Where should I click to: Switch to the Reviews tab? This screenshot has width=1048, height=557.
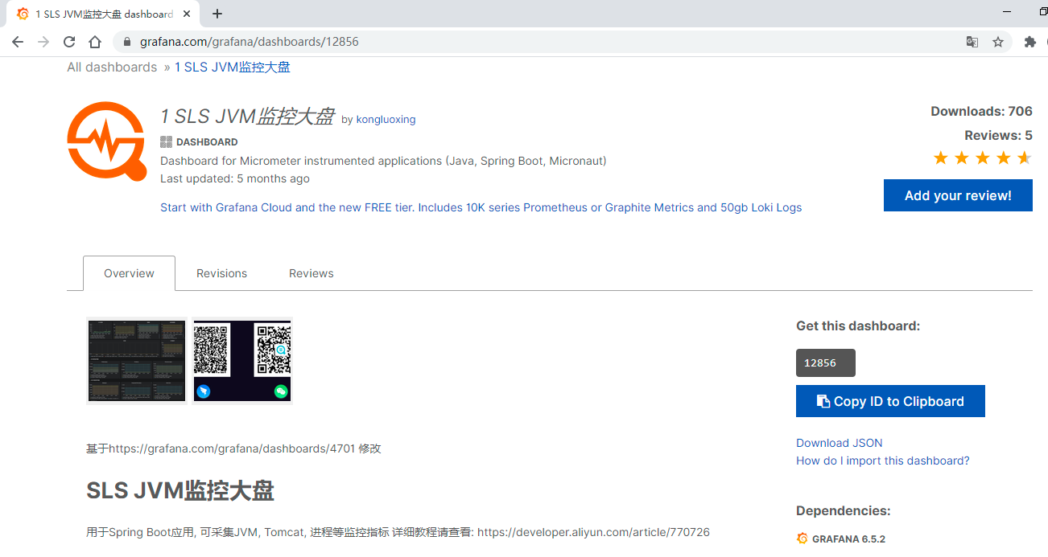click(311, 273)
